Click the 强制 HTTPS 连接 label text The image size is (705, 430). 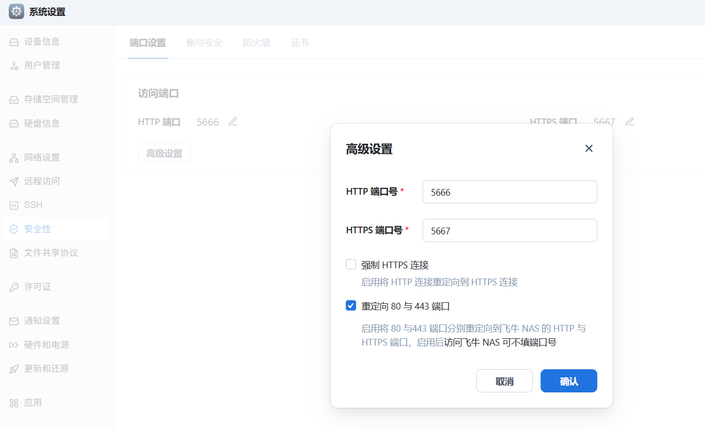395,265
